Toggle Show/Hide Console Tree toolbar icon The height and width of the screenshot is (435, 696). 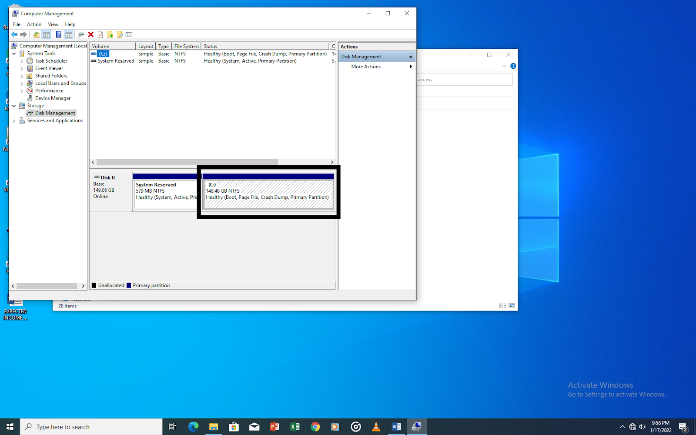[47, 34]
